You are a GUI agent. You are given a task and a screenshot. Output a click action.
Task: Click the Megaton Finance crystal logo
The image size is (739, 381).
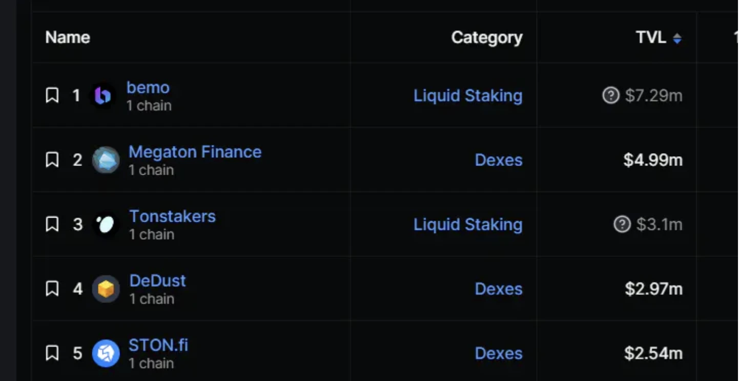click(x=106, y=160)
